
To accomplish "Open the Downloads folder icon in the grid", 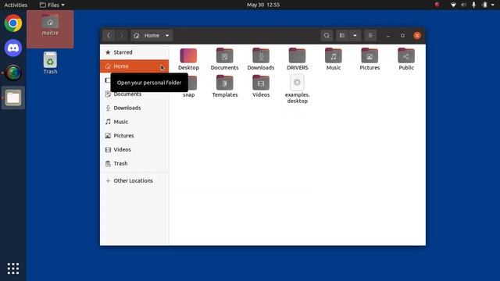I will click(261, 59).
